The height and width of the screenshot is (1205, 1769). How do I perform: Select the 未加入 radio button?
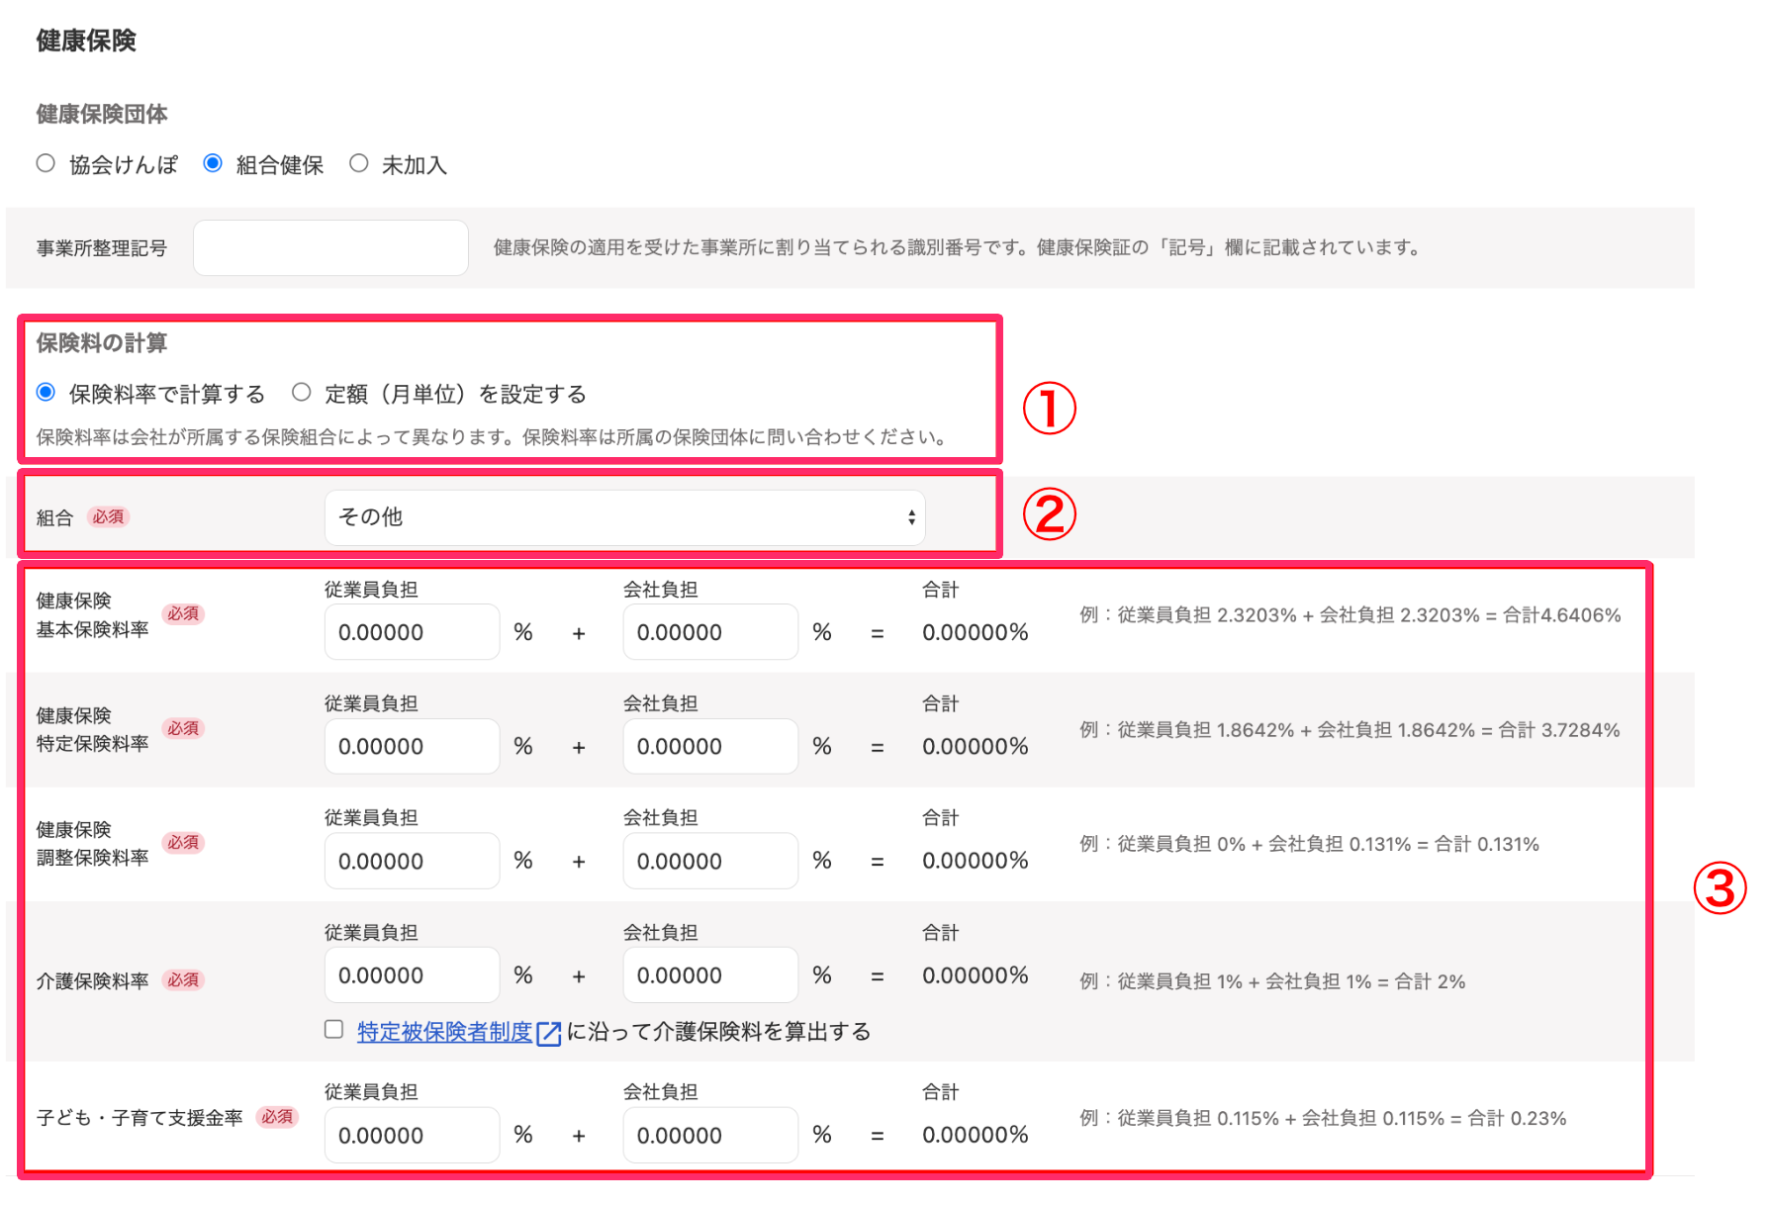click(359, 163)
